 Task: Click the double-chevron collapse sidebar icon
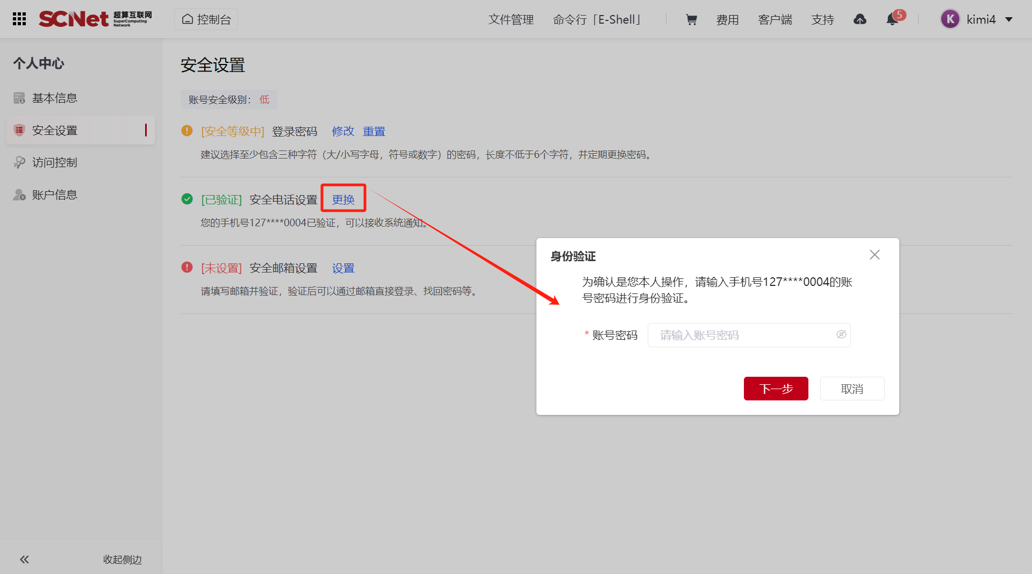coord(25,559)
